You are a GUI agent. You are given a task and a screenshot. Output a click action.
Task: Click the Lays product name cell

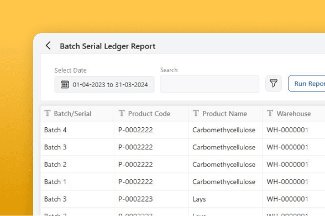(199, 199)
